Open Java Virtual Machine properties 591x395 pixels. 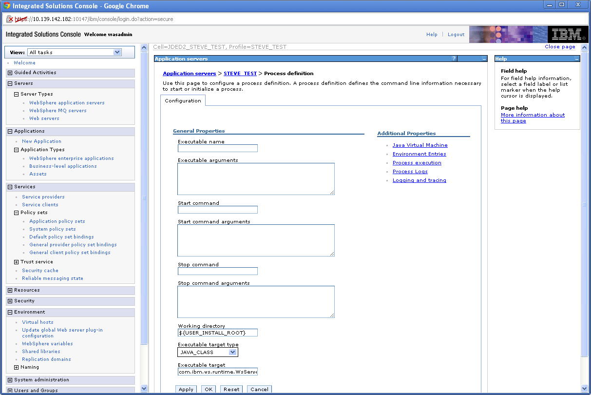click(420, 145)
